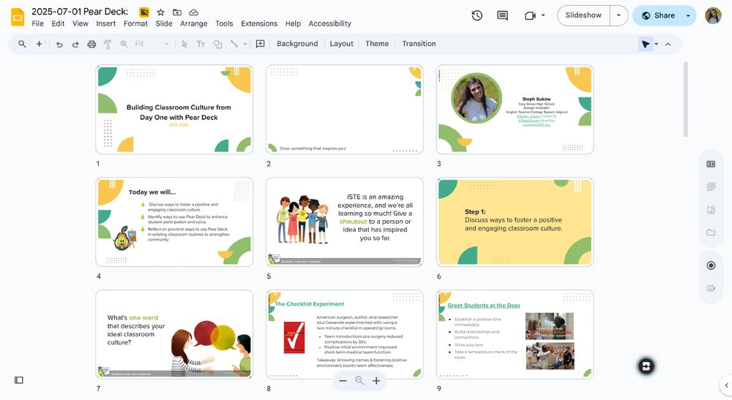This screenshot has width=732, height=400.
Task: Click the toolbar zoom magnifier icon
Action: pos(124,44)
